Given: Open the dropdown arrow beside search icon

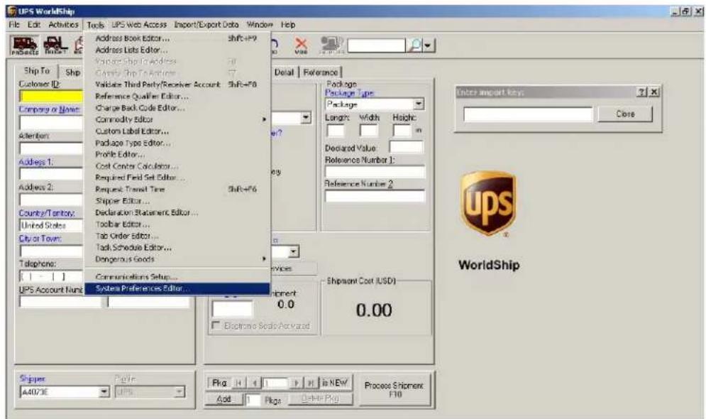Looking at the screenshot, I should click(x=429, y=45).
